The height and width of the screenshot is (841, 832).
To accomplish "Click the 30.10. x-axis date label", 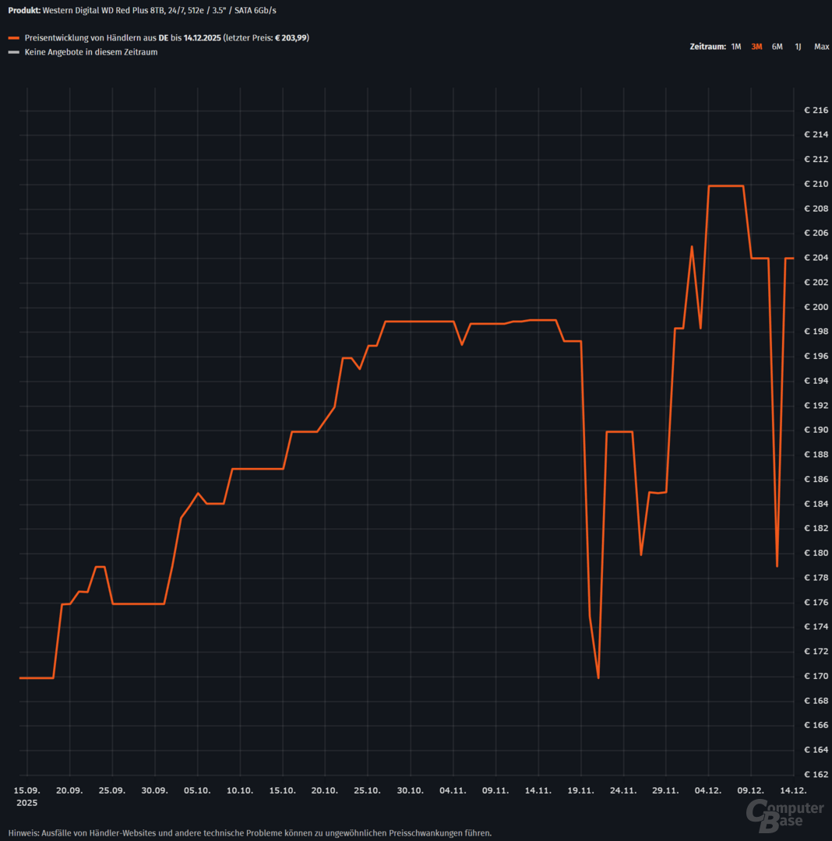I will tap(411, 790).
